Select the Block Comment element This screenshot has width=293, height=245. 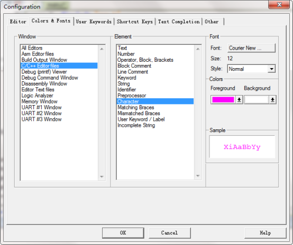(x=155, y=65)
